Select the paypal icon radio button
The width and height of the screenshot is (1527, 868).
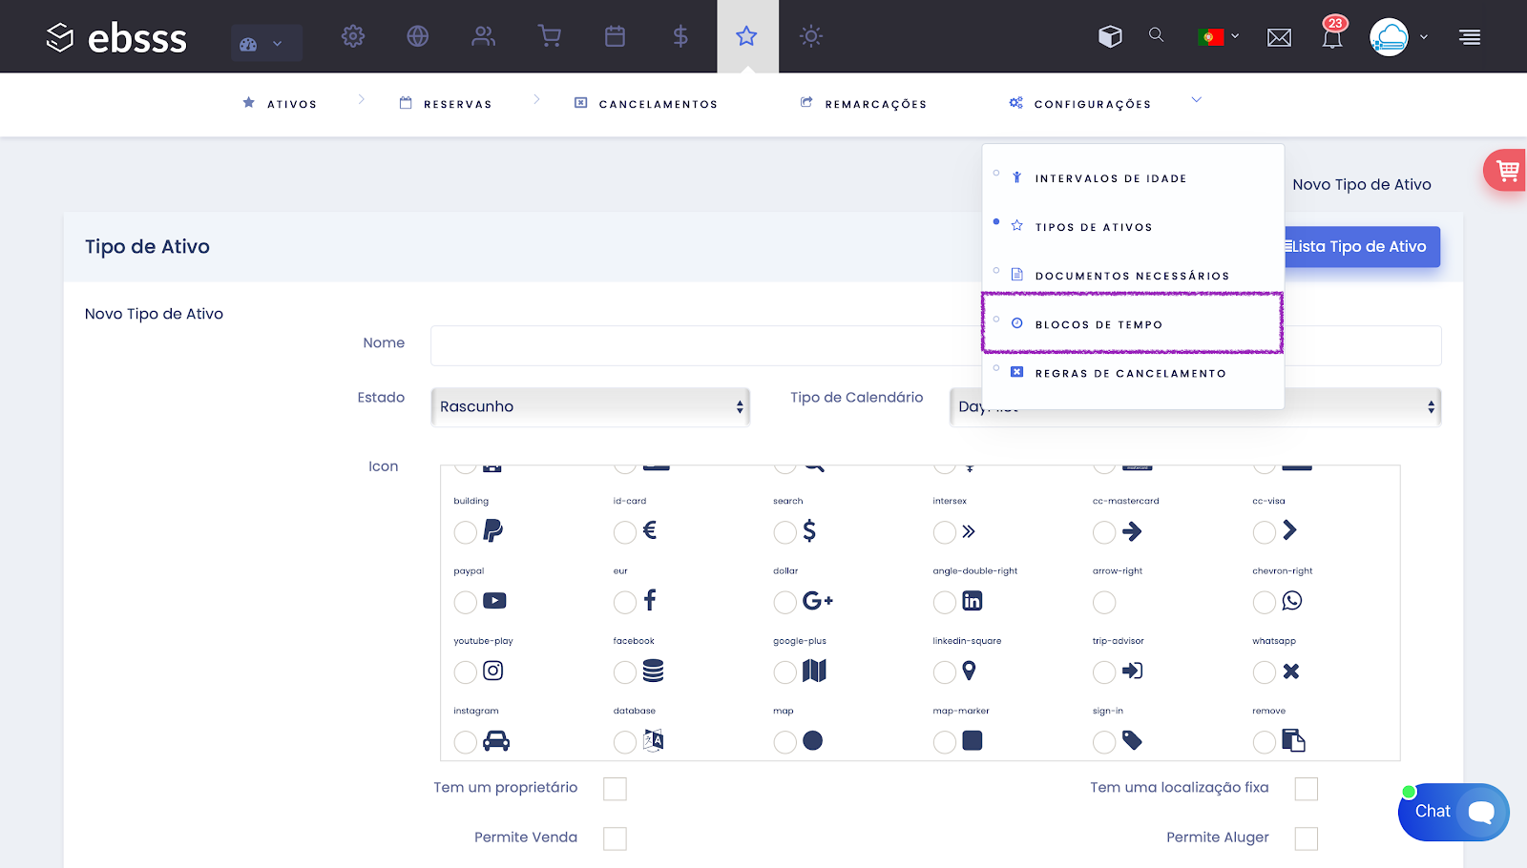point(466,532)
